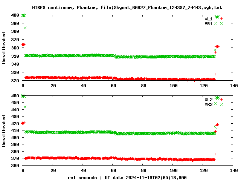The height and width of the screenshot is (181, 241).
Task: Click the x-axis tick 100 under the XL1/YR1 plot
Action: (174, 86)
